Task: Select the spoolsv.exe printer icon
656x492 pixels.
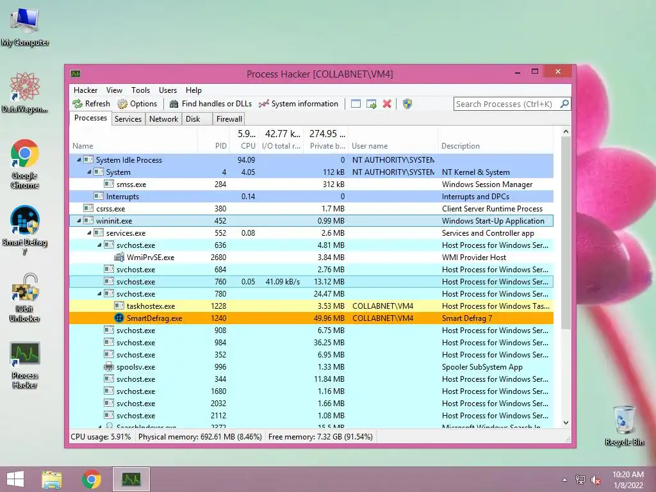Action: [109, 366]
